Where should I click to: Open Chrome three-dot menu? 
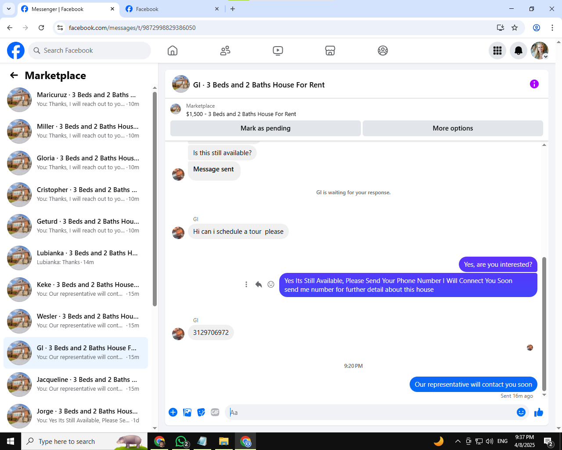click(552, 28)
